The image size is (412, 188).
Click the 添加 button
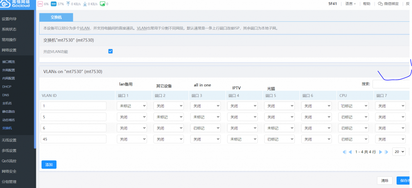(x=49, y=165)
